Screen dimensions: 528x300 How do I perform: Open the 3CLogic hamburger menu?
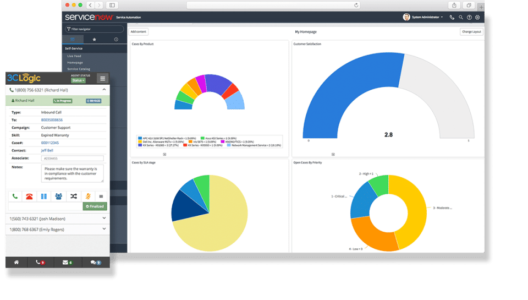click(x=102, y=79)
